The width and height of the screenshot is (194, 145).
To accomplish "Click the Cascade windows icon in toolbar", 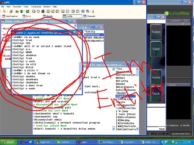I will [88, 11].
